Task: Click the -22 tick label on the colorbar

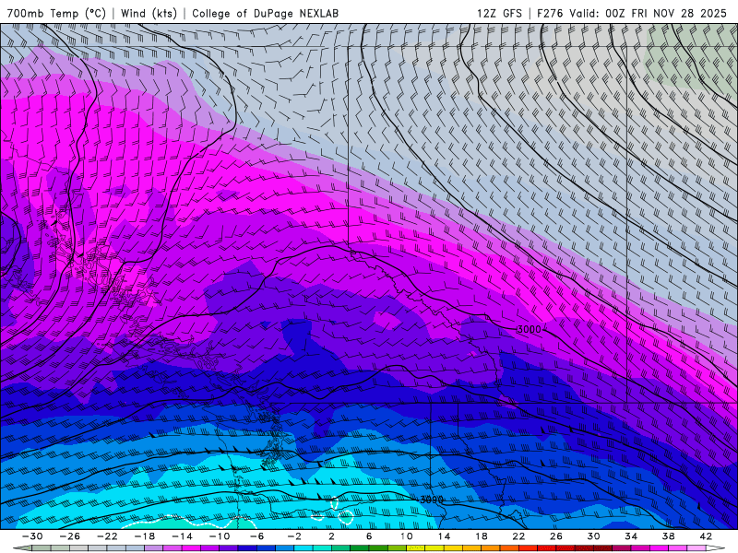Action: 107,536
